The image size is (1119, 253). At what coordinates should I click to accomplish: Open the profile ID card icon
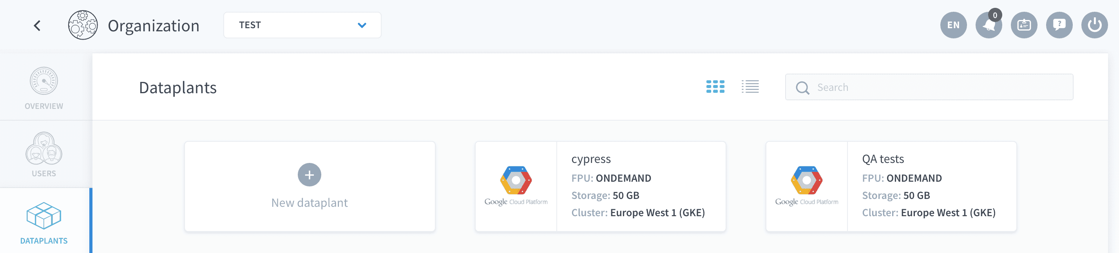[1024, 25]
